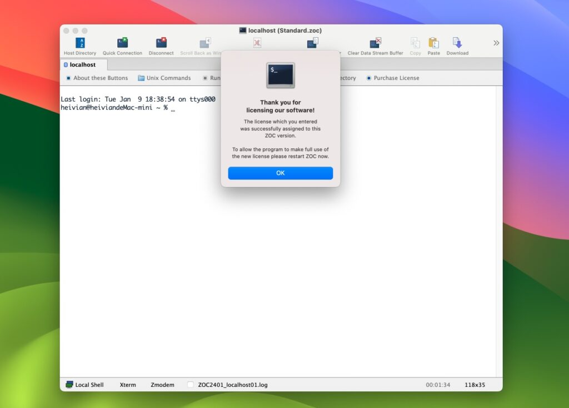Select the Purchase License radio button
The height and width of the screenshot is (408, 569).
pyautogui.click(x=368, y=78)
